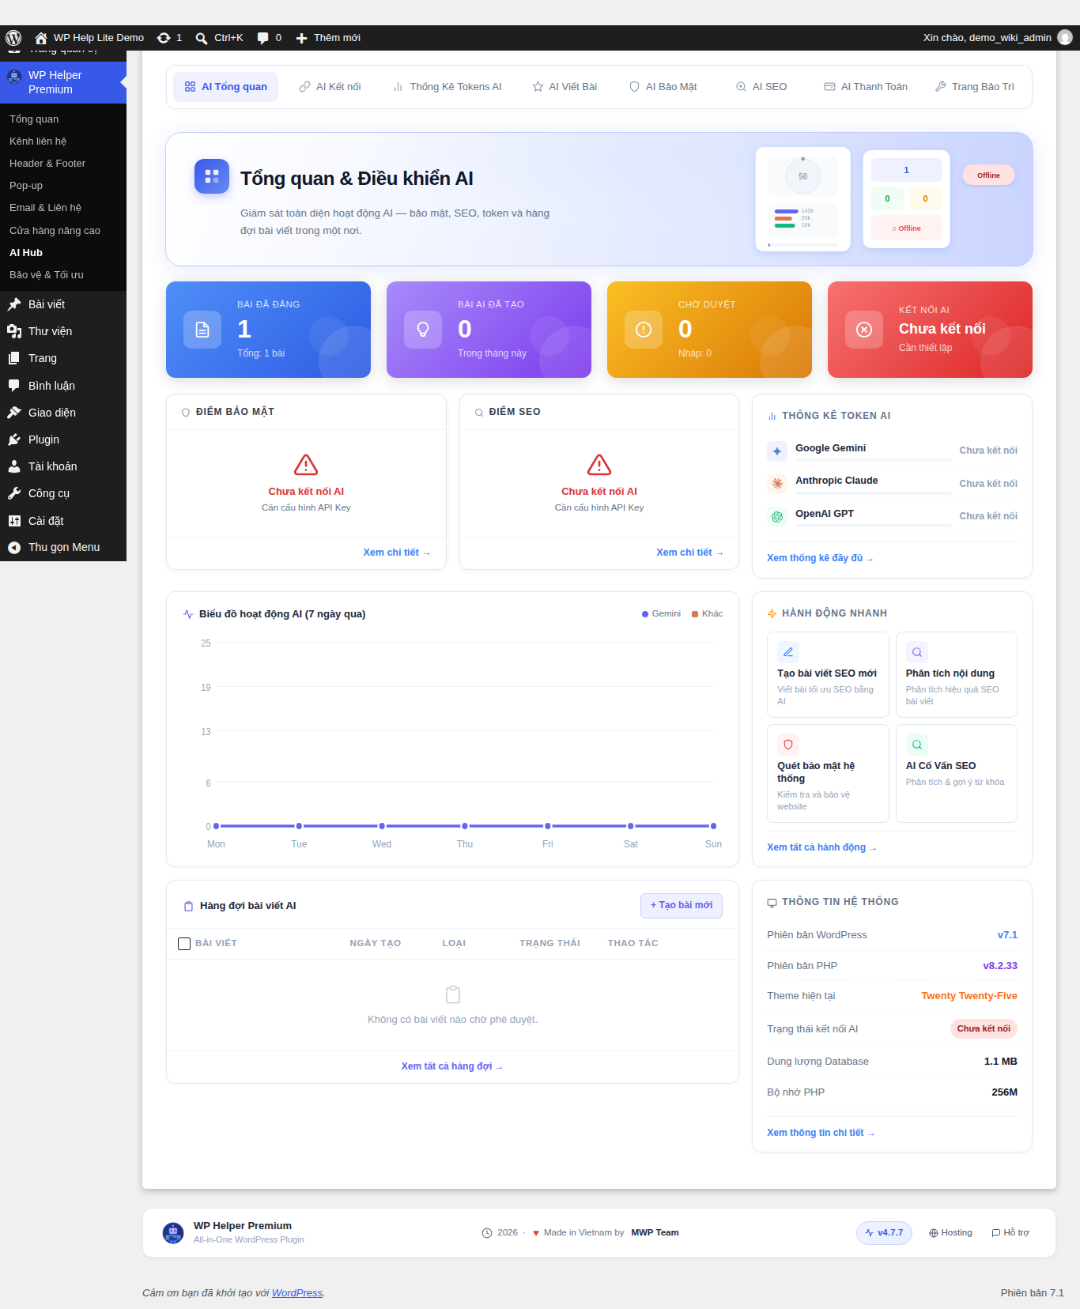
Task: Open Xem chi tiết in Điểm bảo mật panel
Action: (x=397, y=553)
